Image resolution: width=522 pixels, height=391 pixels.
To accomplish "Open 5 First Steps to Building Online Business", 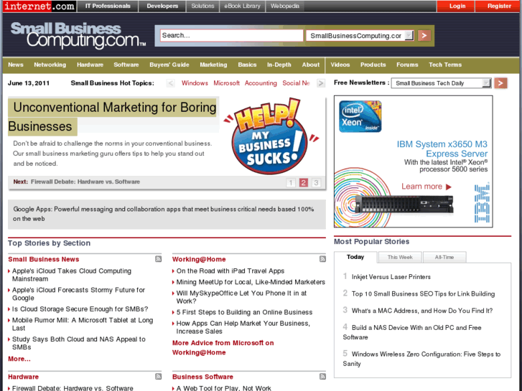I will pyautogui.click(x=244, y=312).
